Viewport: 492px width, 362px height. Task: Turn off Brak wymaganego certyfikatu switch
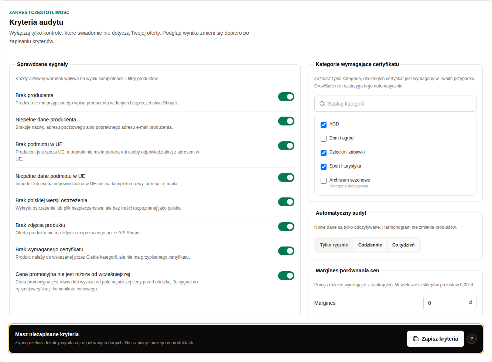[286, 251]
